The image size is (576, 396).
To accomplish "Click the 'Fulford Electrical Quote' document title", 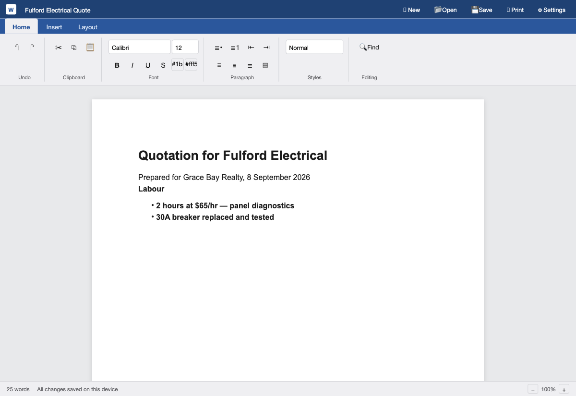I will coord(58,10).
